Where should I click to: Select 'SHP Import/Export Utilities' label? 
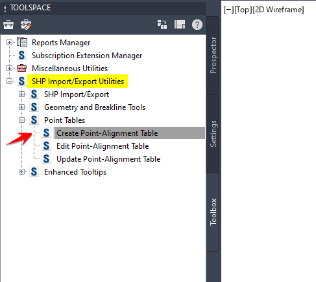pyautogui.click(x=78, y=81)
